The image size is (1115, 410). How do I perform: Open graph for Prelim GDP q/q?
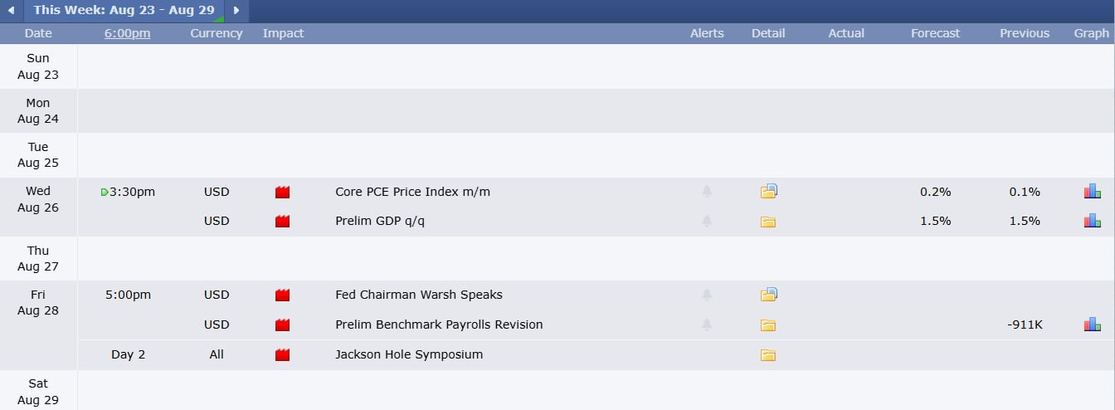(x=1092, y=221)
